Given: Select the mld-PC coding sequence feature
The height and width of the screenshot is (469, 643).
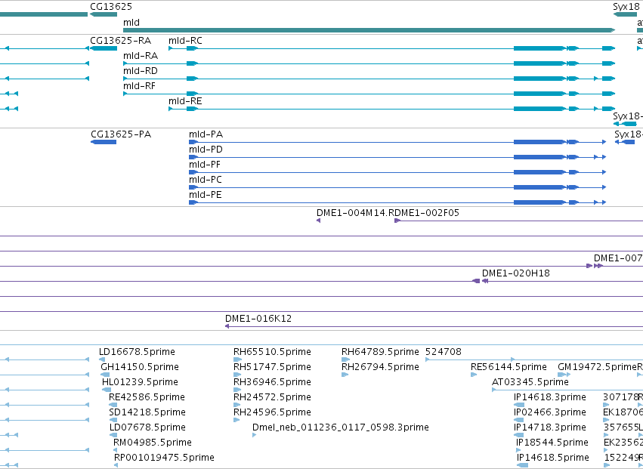Looking at the screenshot, I should click(397, 187).
